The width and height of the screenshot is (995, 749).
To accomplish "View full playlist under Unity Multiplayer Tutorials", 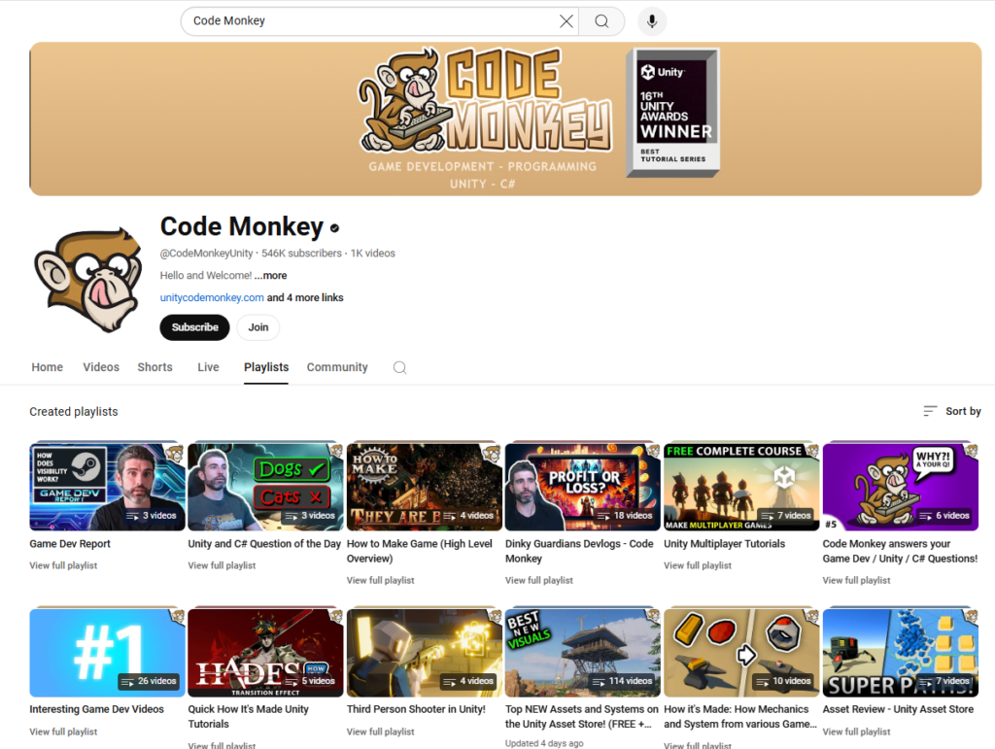I will (698, 565).
